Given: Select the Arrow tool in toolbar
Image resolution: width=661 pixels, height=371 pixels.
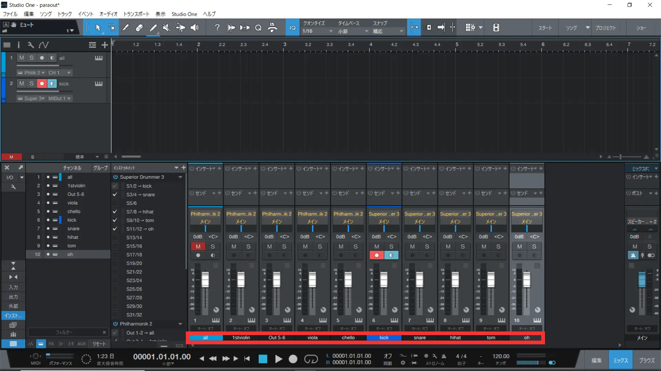Looking at the screenshot, I should coord(98,28).
